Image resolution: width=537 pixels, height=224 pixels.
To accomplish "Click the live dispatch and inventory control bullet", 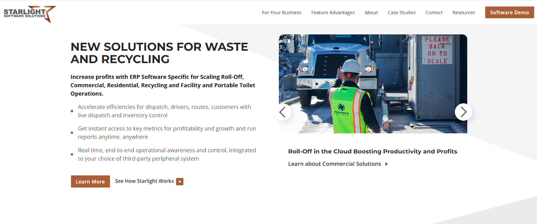I will [x=164, y=111].
